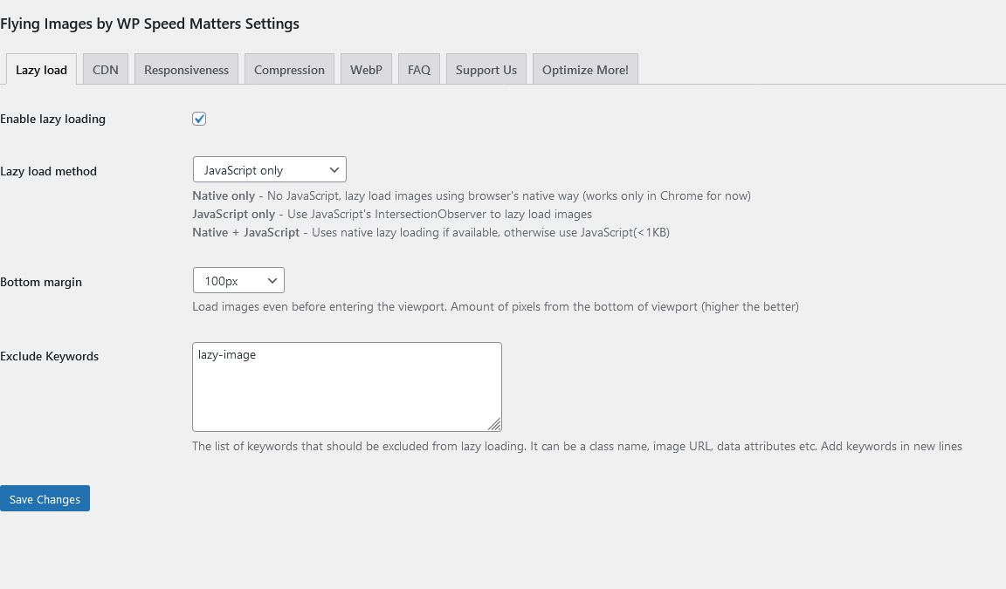The width and height of the screenshot is (1006, 589).
Task: Save changes with the blue button
Action: 45,498
